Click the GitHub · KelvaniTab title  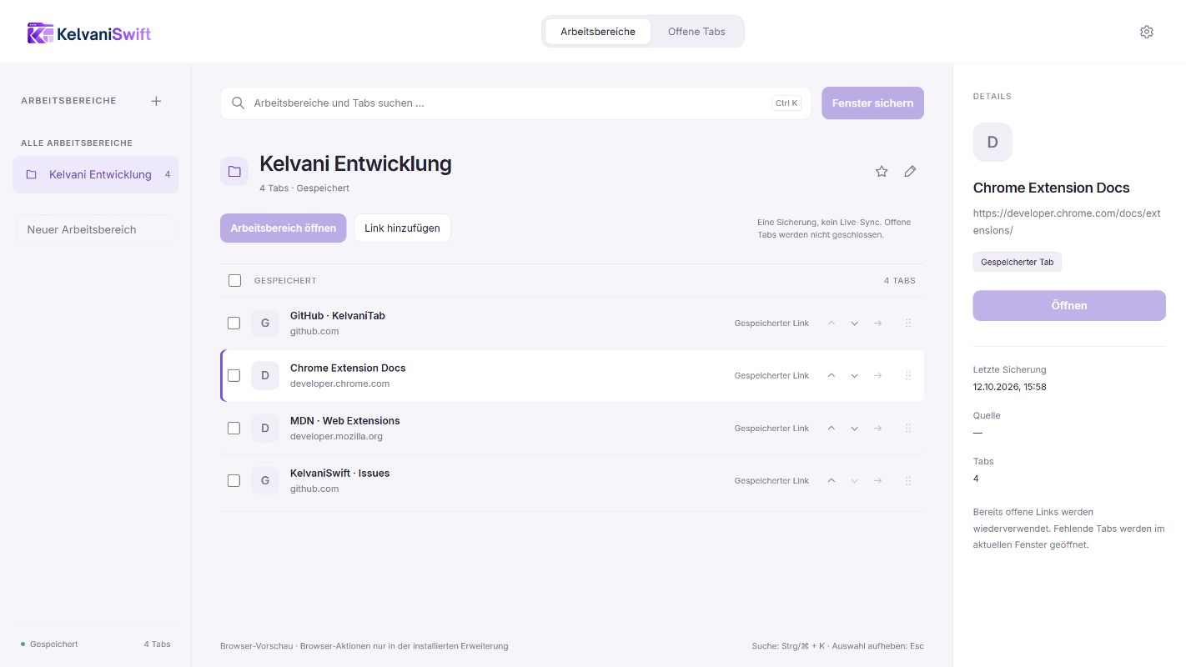pyautogui.click(x=338, y=316)
